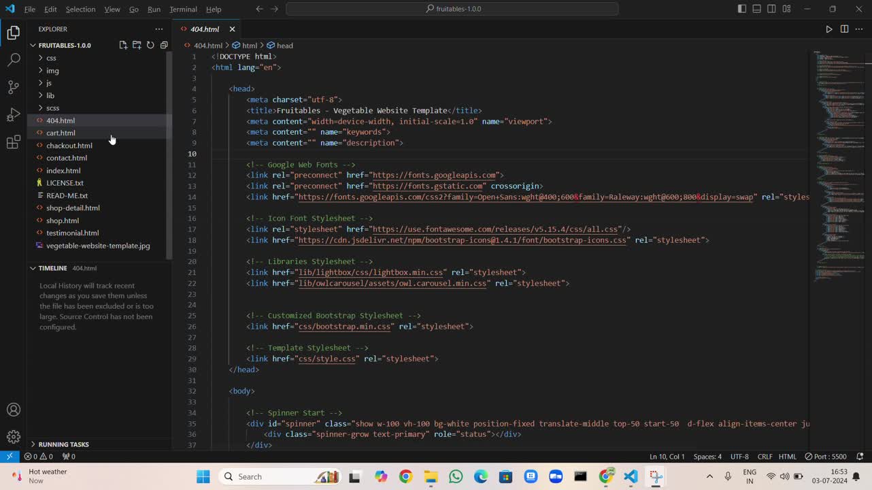Open the Search view in activity bar
Image resolution: width=872 pixels, height=490 pixels.
click(14, 60)
